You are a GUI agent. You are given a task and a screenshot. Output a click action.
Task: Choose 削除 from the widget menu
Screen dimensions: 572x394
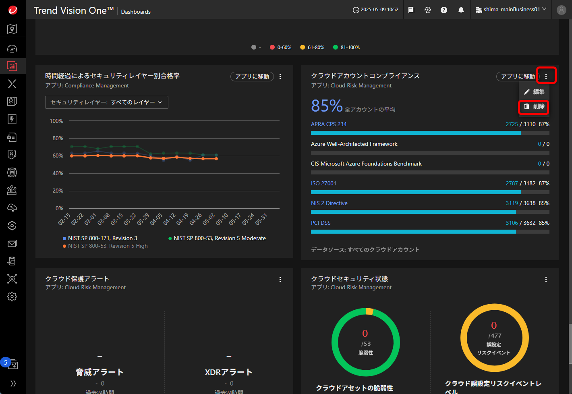pos(534,107)
